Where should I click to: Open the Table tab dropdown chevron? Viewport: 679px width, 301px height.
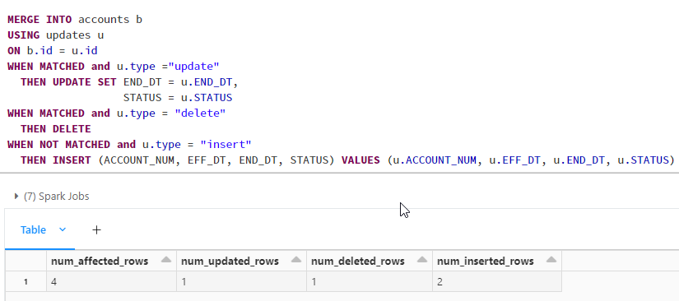[x=63, y=229]
